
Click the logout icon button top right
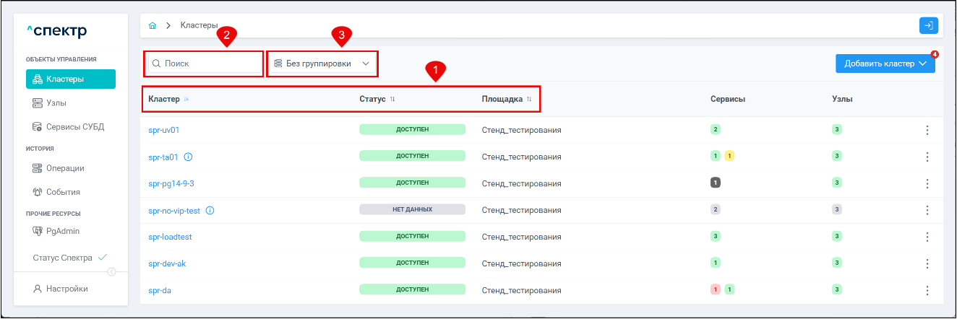tap(928, 25)
